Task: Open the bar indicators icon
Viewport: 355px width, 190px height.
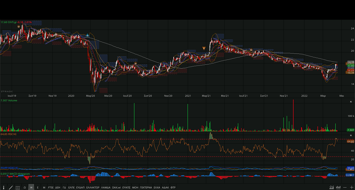Action: pos(338,187)
